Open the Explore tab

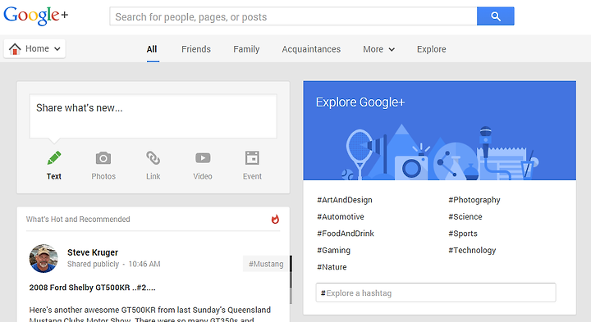(x=432, y=49)
